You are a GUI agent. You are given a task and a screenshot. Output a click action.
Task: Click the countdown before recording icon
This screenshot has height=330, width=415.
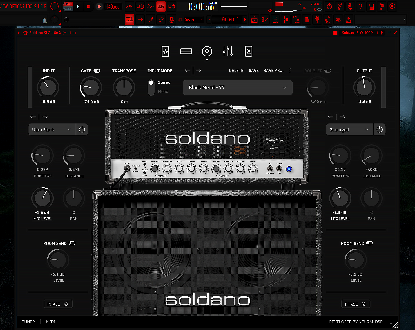click(x=151, y=6)
